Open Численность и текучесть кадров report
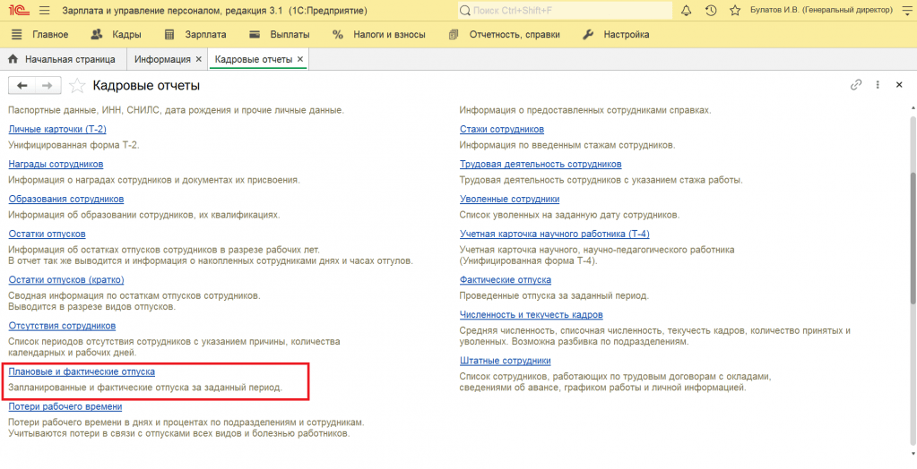The width and height of the screenshot is (917, 469). pos(531,314)
